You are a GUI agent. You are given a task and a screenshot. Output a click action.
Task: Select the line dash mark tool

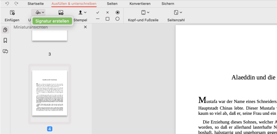click(98, 19)
